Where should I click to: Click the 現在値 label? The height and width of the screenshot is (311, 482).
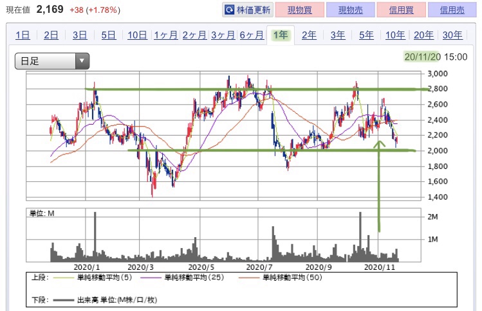[18, 10]
